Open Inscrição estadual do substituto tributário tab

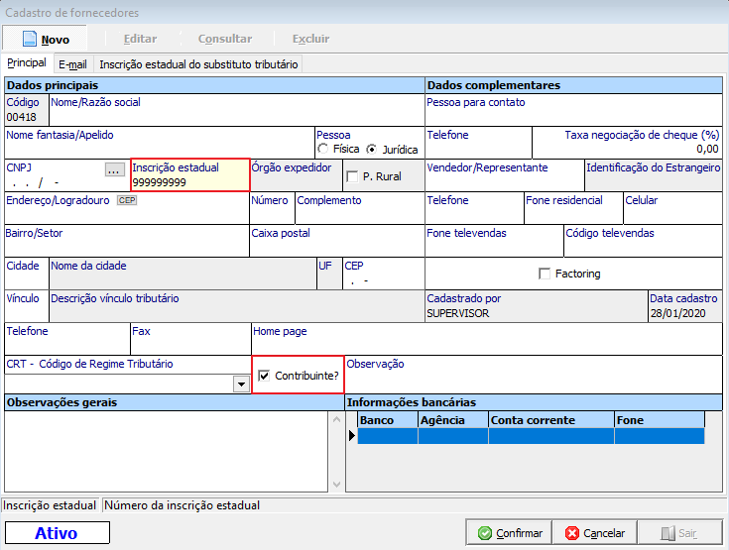pos(198,64)
